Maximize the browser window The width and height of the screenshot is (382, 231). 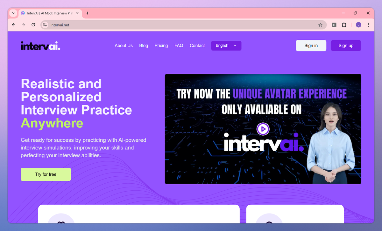[x=356, y=13]
